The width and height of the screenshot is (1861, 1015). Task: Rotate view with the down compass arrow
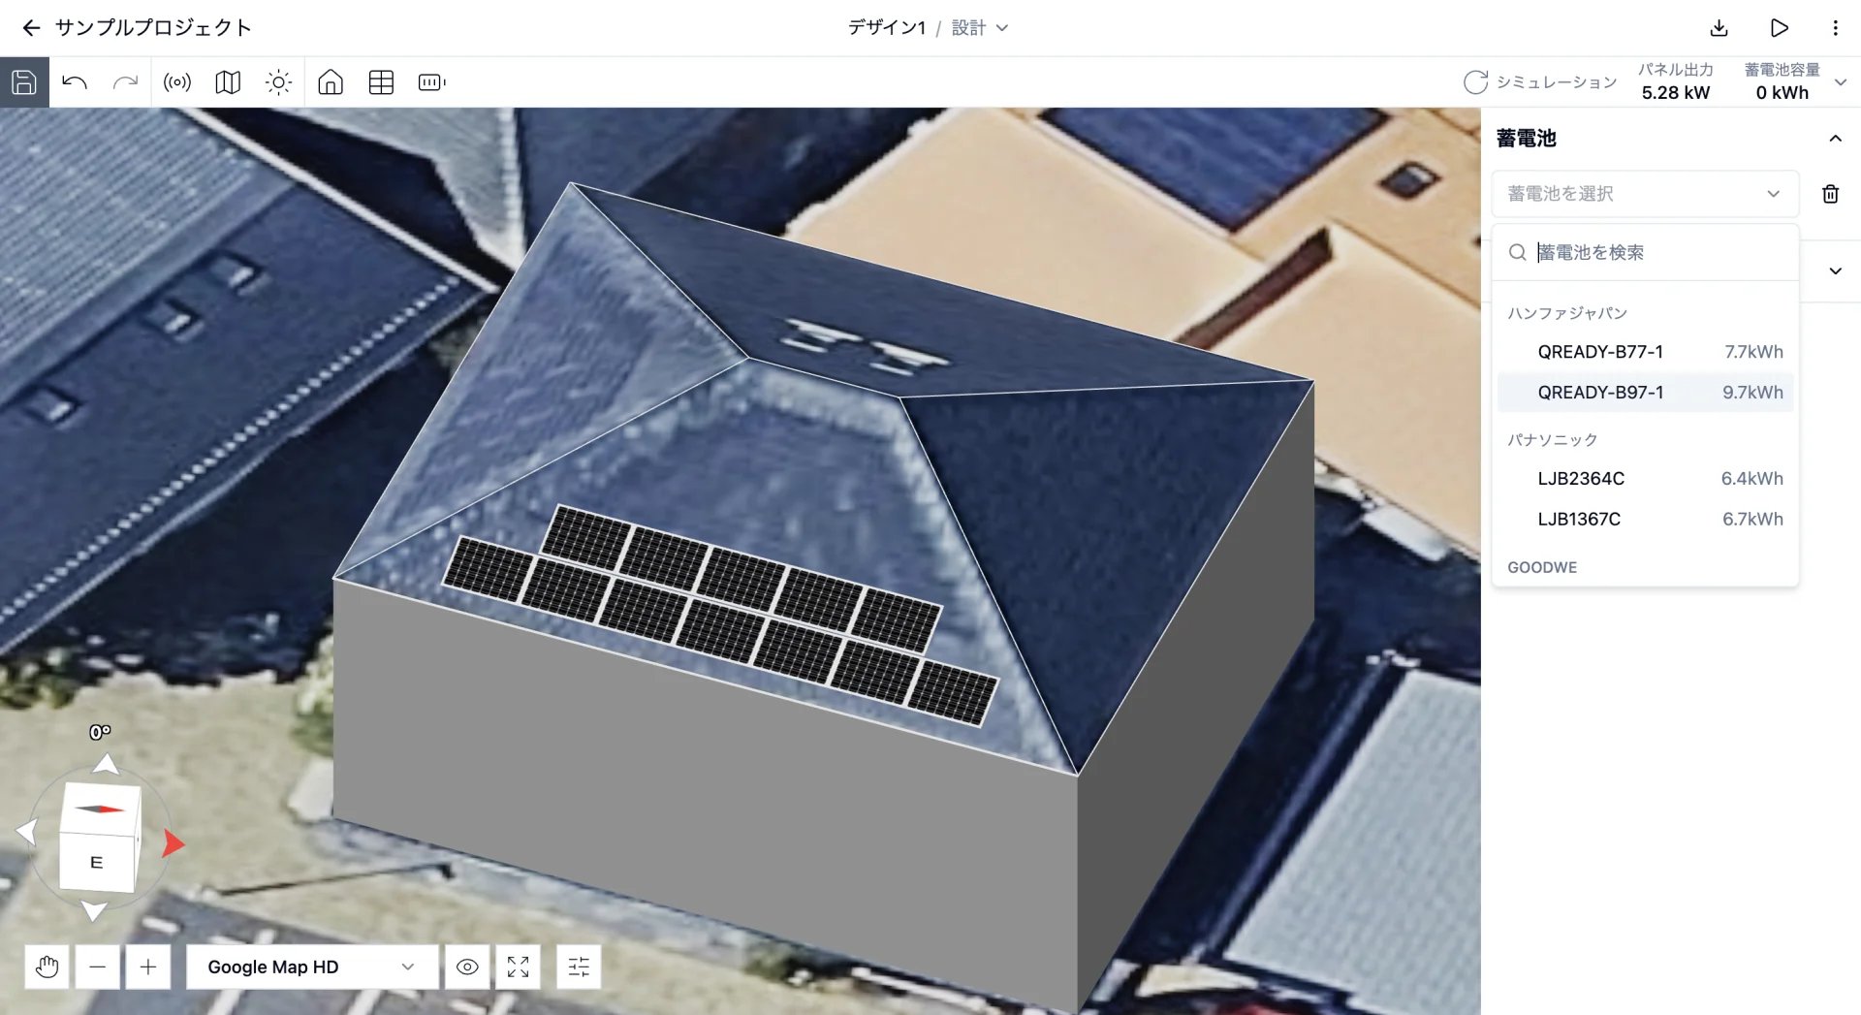94,910
